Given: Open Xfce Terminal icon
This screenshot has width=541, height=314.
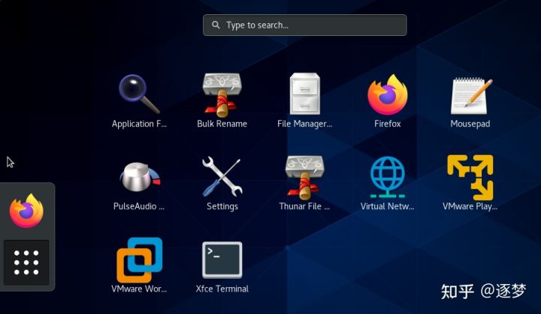Looking at the screenshot, I should tap(222, 260).
